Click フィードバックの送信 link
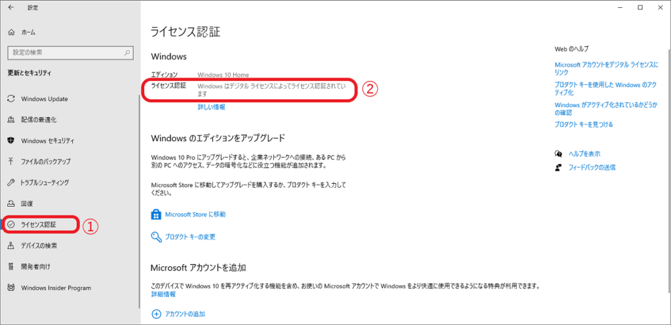The image size is (671, 325). [x=590, y=167]
